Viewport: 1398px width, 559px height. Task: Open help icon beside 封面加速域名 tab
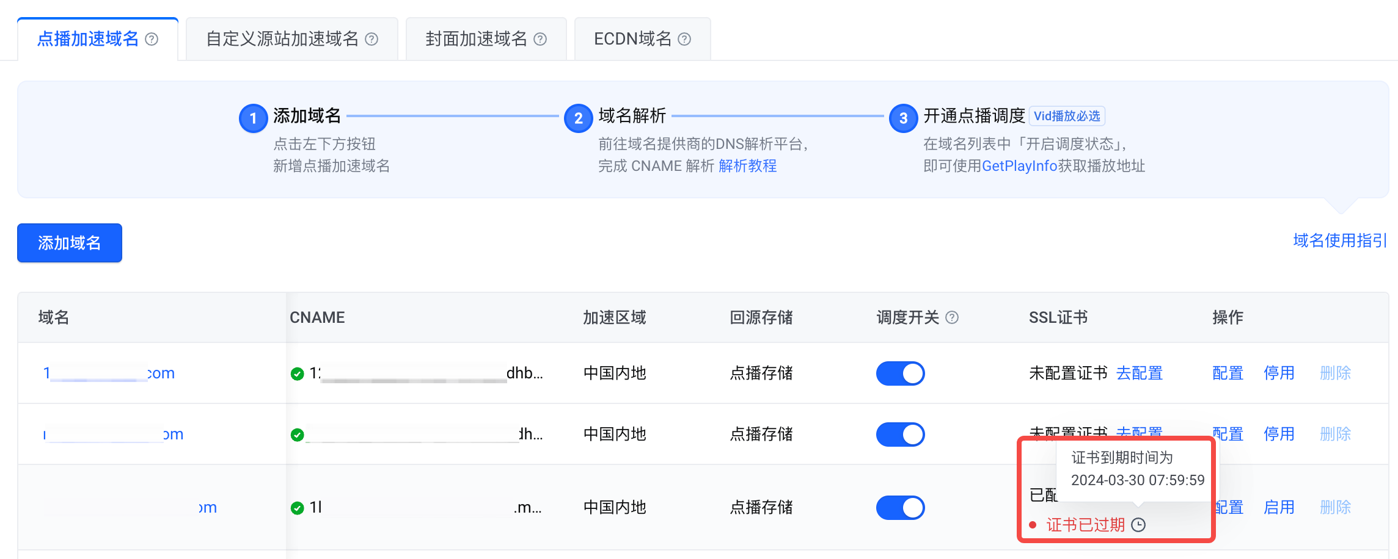click(x=540, y=39)
